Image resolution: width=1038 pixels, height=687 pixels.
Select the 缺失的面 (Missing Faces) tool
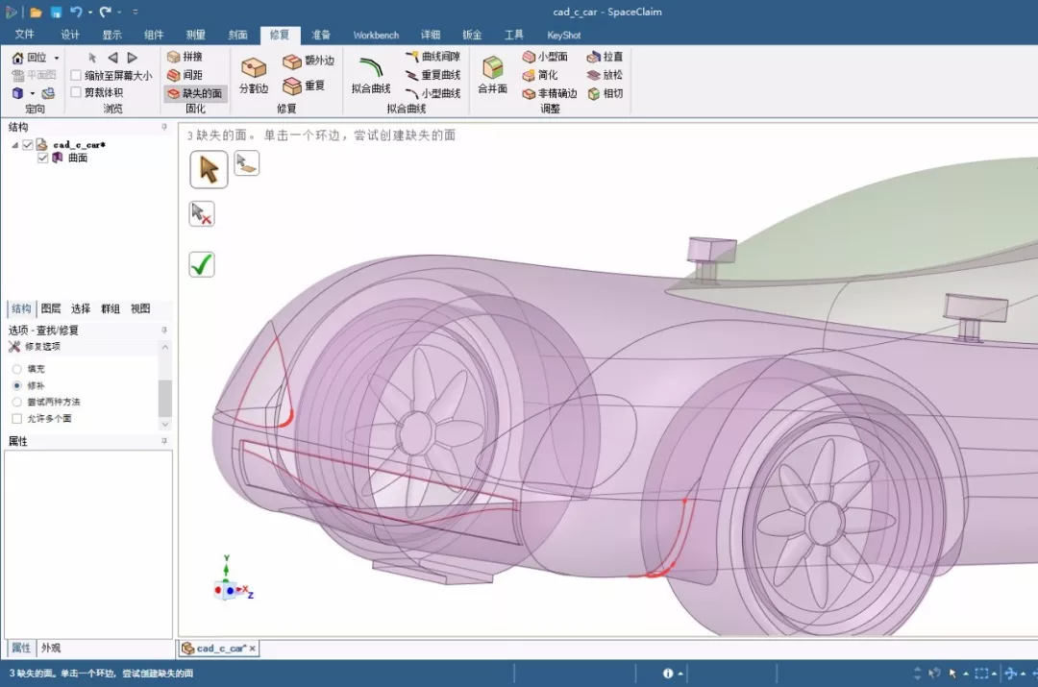[x=194, y=93]
